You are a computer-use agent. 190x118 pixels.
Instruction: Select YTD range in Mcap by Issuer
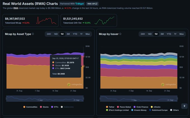click(169, 34)
